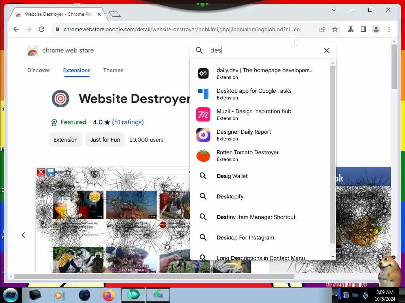This screenshot has height=303, width=405.
Task: Open a new tab with the tab button
Action: click(115, 14)
